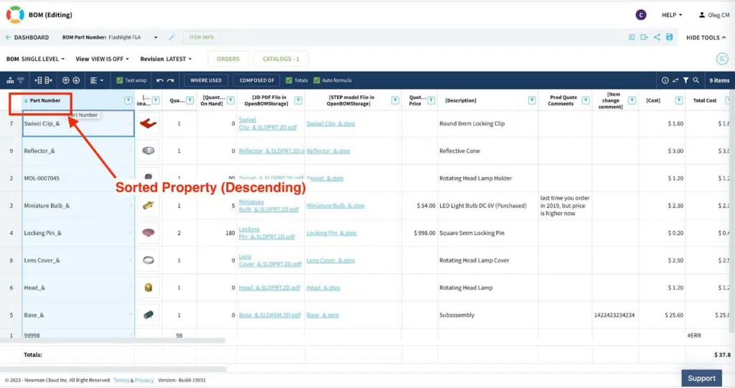This screenshot has width=735, height=388.
Task: Open the Terms link in the footer
Action: [121, 380]
